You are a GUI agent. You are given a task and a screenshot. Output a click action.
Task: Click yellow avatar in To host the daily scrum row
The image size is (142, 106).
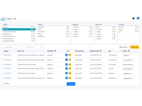point(70,64)
